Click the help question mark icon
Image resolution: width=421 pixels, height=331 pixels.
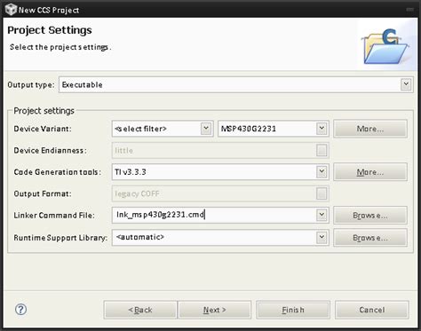(x=20, y=310)
